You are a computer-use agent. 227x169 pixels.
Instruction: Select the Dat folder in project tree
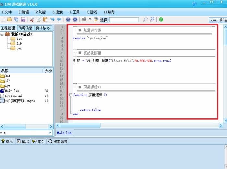pos(19,39)
